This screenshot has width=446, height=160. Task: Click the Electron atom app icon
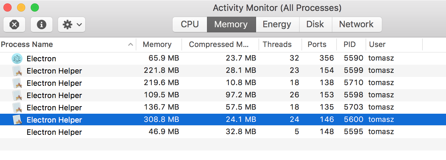(17, 59)
